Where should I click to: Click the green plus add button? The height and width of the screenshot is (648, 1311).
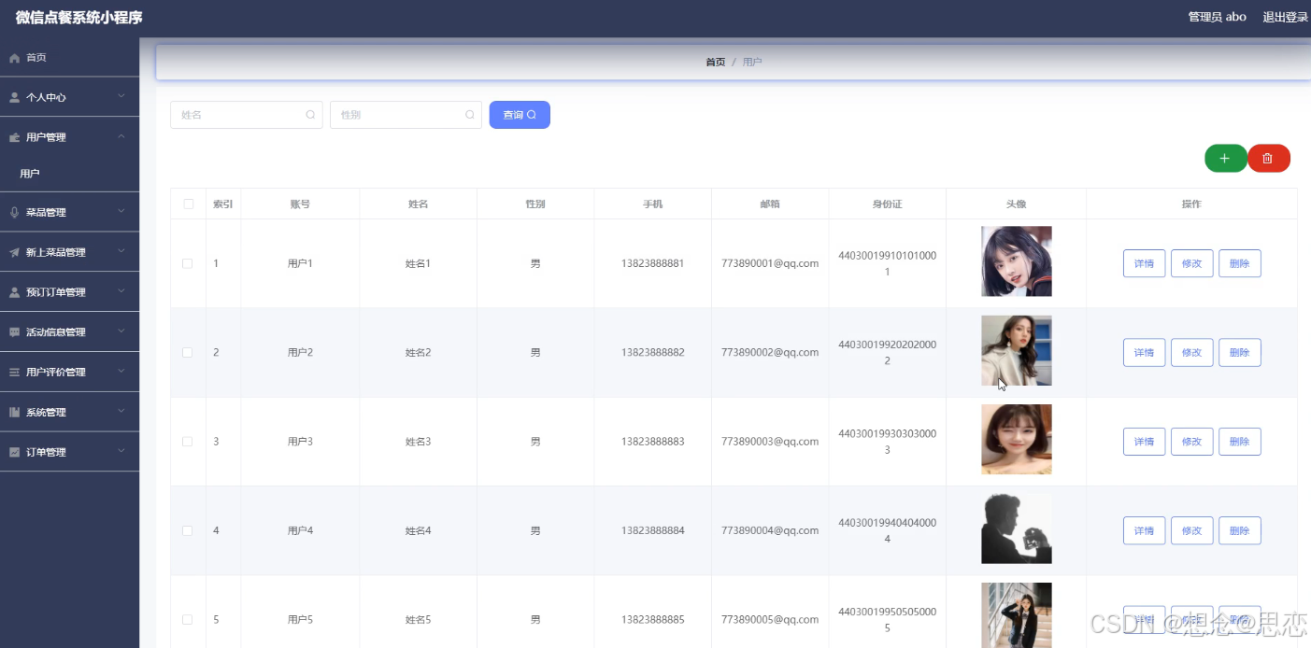pyautogui.click(x=1225, y=159)
